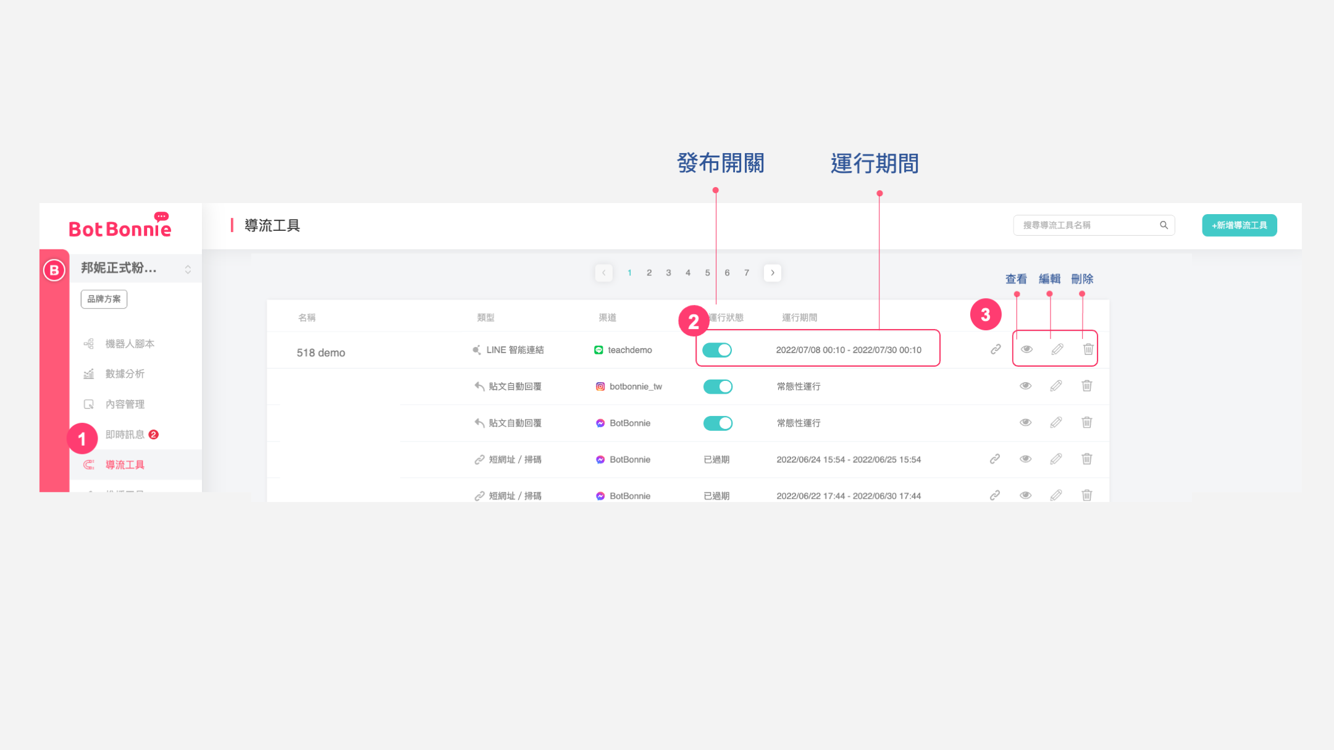Copy link of 2022/06/24 short URL row
This screenshot has height=750, width=1334.
coord(995,459)
